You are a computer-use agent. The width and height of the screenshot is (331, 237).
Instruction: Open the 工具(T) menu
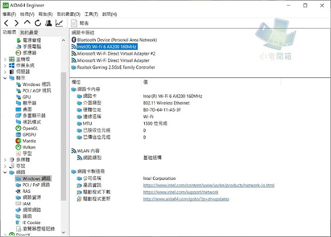pyautogui.click(x=91, y=14)
